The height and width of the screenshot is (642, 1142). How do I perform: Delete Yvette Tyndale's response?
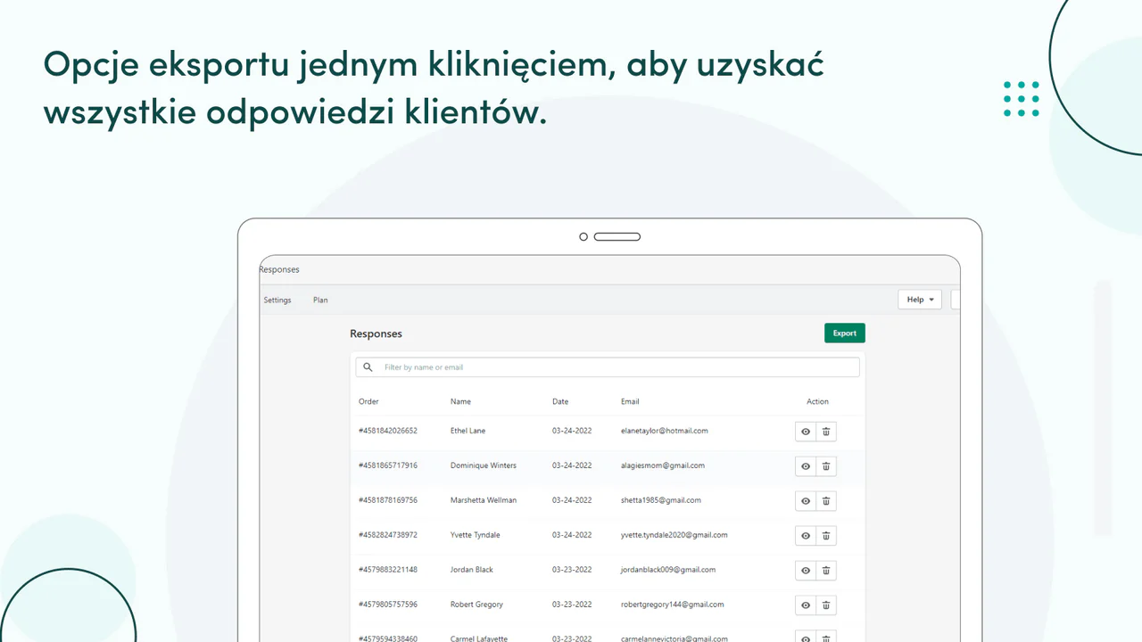pyautogui.click(x=826, y=536)
